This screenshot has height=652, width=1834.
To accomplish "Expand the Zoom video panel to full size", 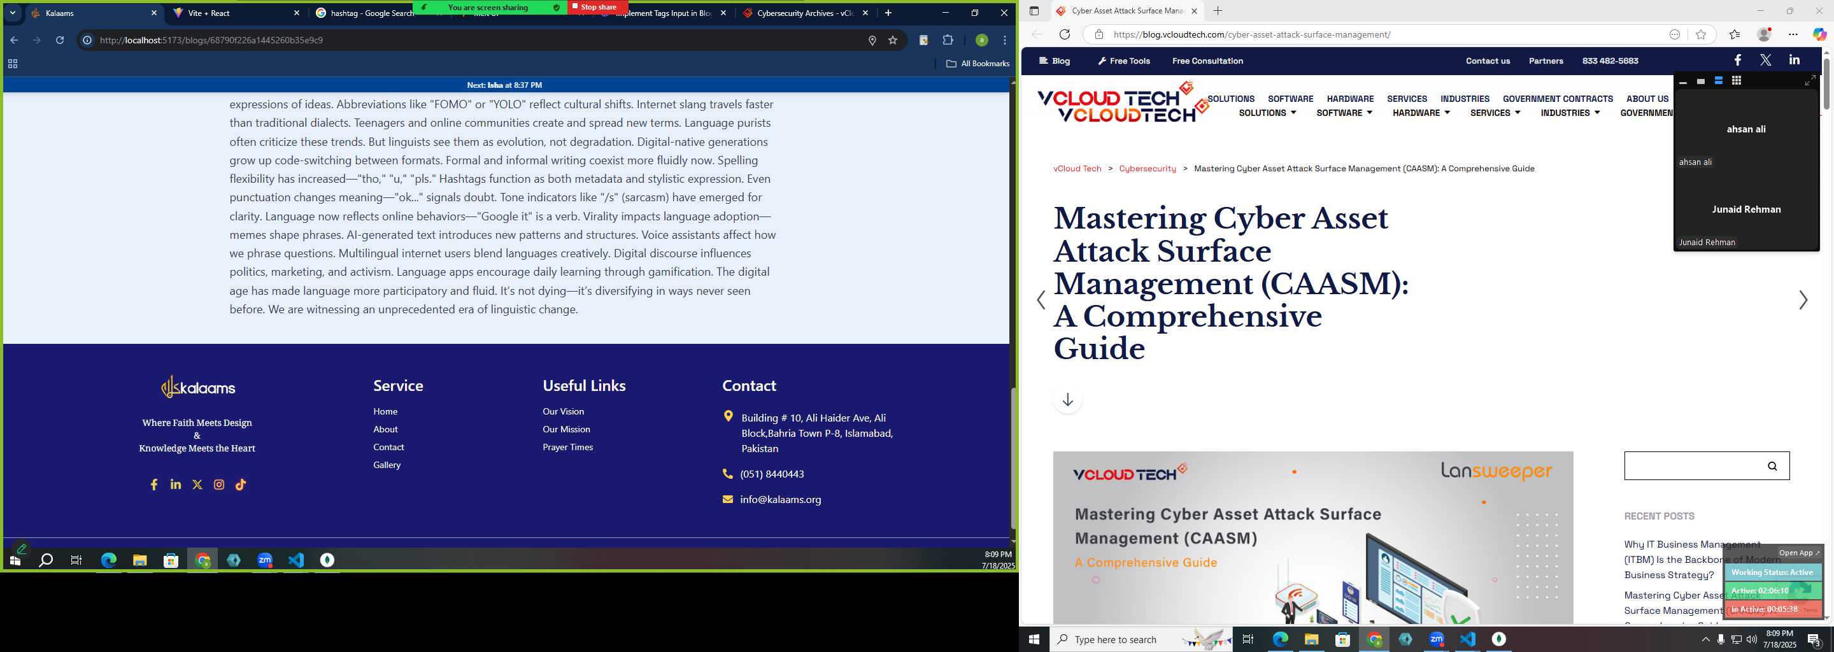I will point(1809,81).
